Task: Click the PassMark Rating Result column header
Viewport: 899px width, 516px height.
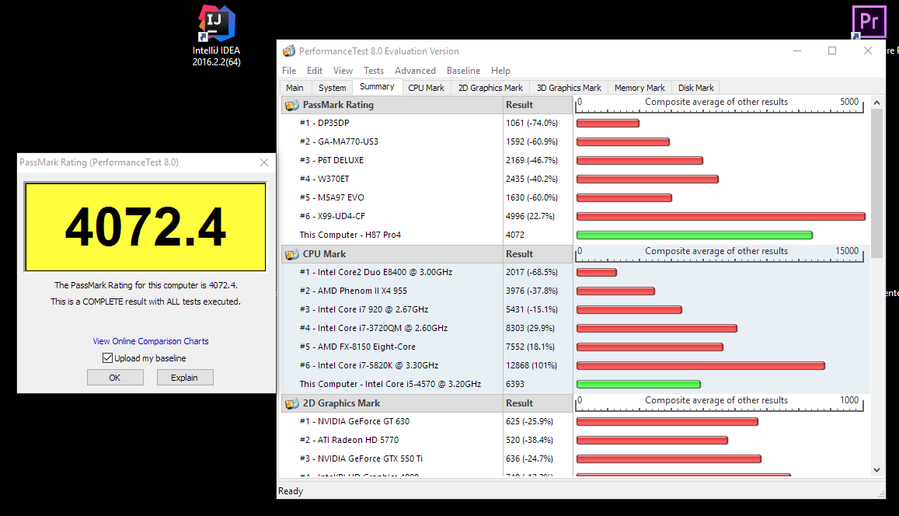Action: coord(538,105)
